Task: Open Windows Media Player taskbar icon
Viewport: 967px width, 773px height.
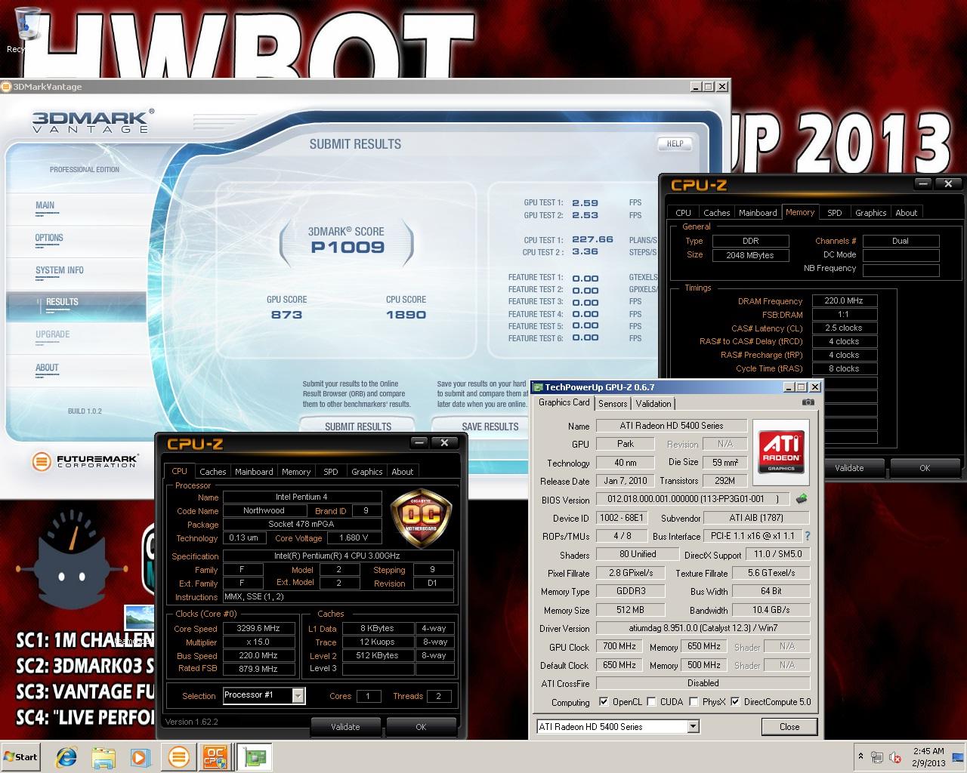Action: (x=141, y=756)
